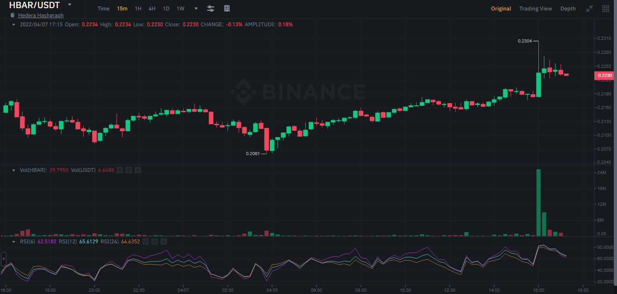Click the RSI(24) value 64.6352
The height and width of the screenshot is (294, 617).
(131, 242)
